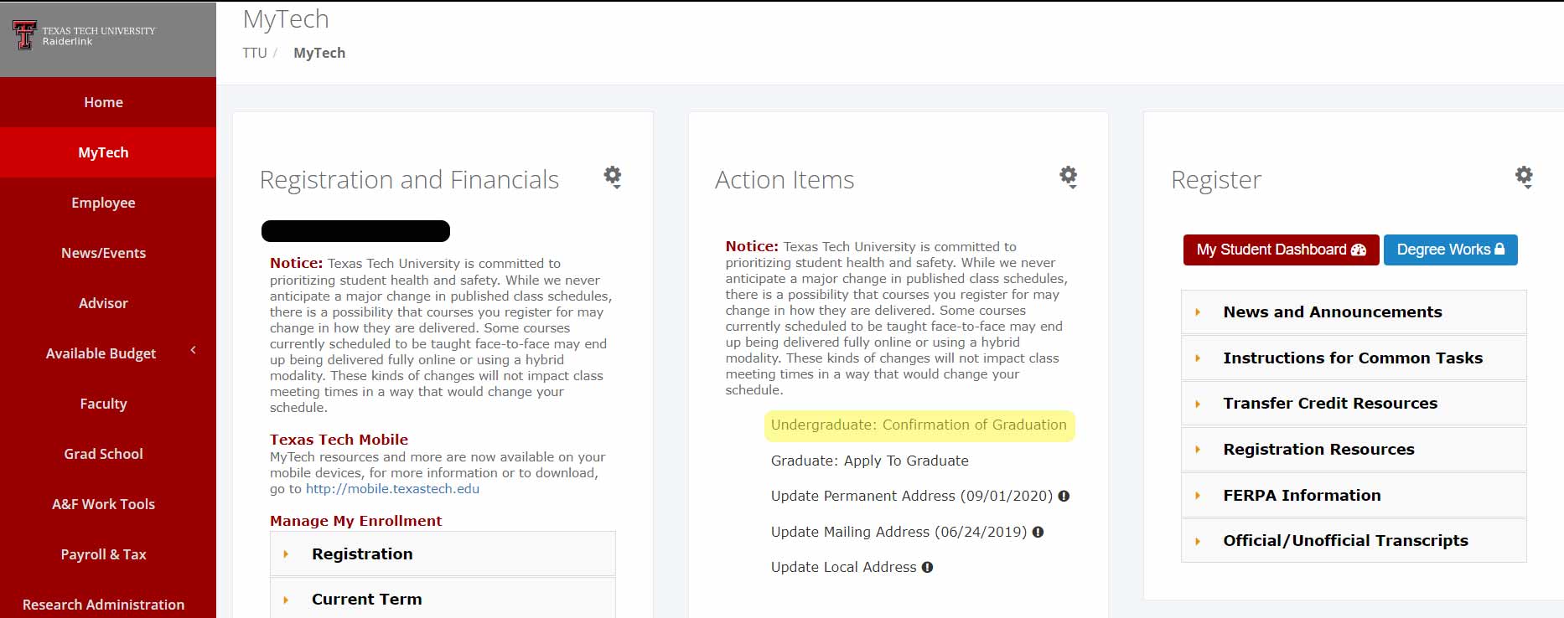Viewport: 1564px width, 618px height.
Task: Click info icon next to Update Mailing Address
Action: tap(1038, 532)
